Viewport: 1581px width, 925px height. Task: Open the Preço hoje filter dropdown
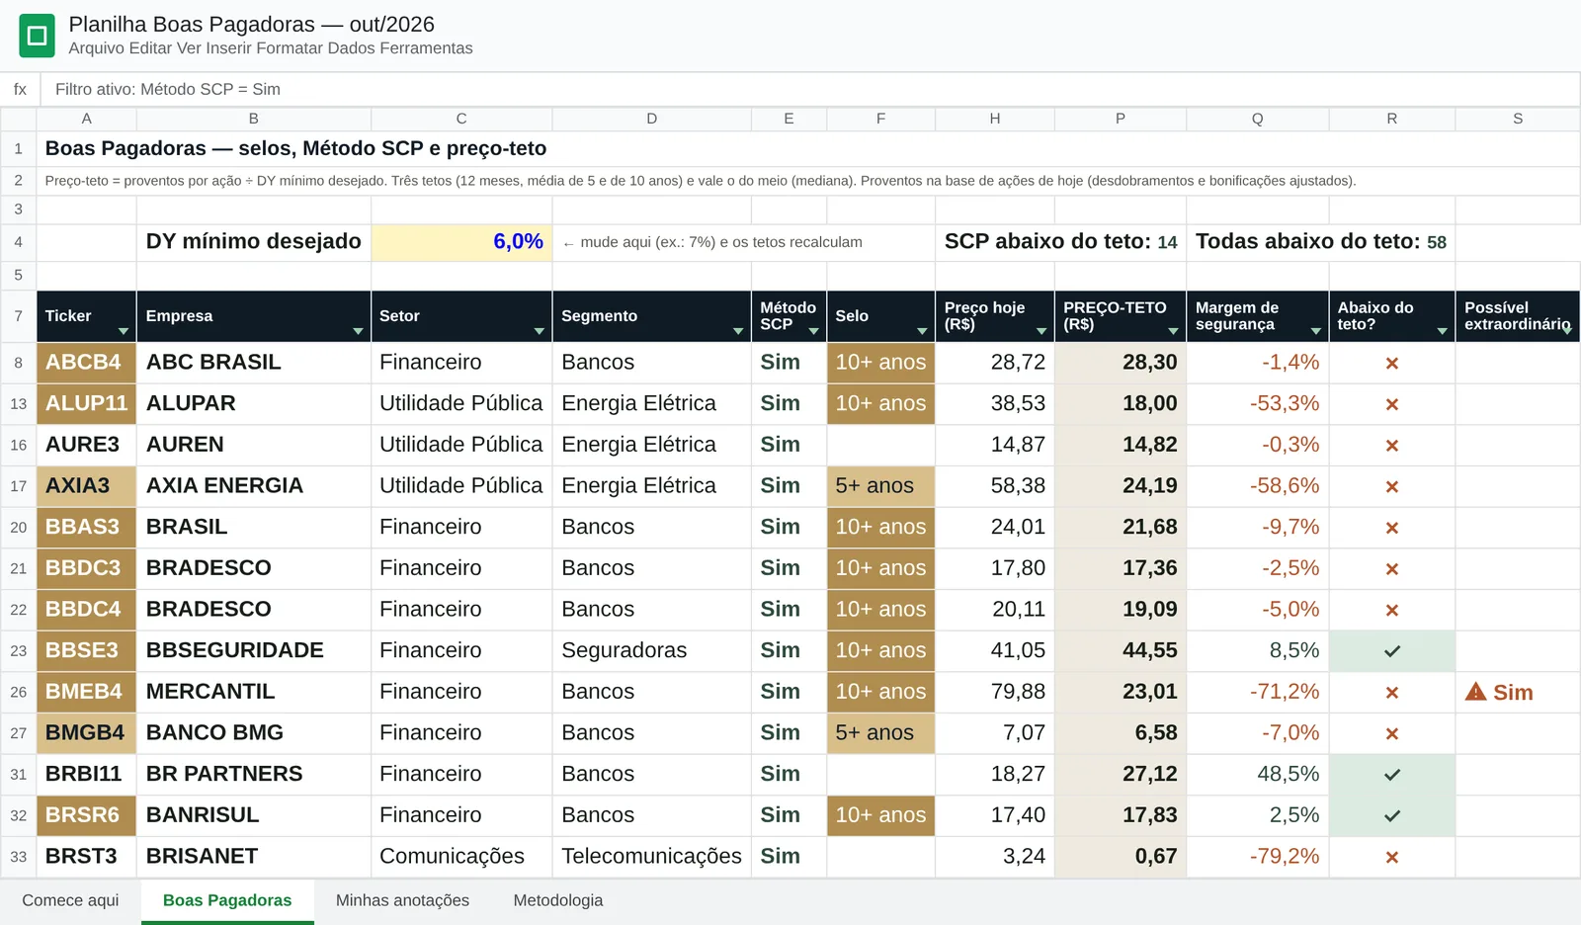click(1041, 331)
